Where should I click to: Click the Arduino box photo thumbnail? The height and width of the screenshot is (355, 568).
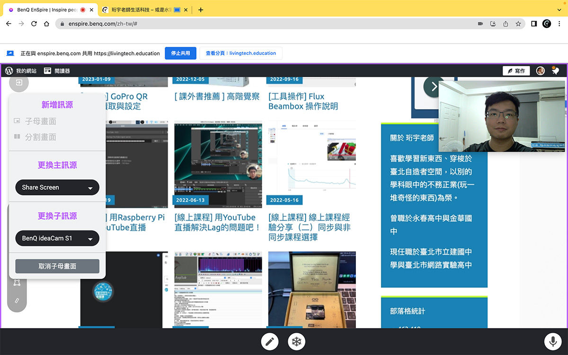(311, 290)
